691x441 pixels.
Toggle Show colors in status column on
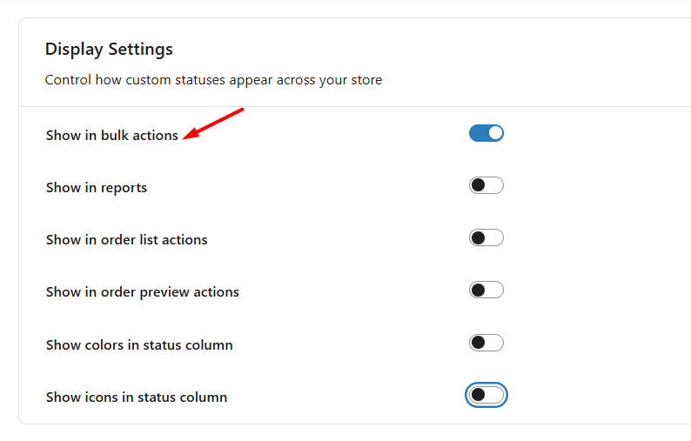pos(486,343)
